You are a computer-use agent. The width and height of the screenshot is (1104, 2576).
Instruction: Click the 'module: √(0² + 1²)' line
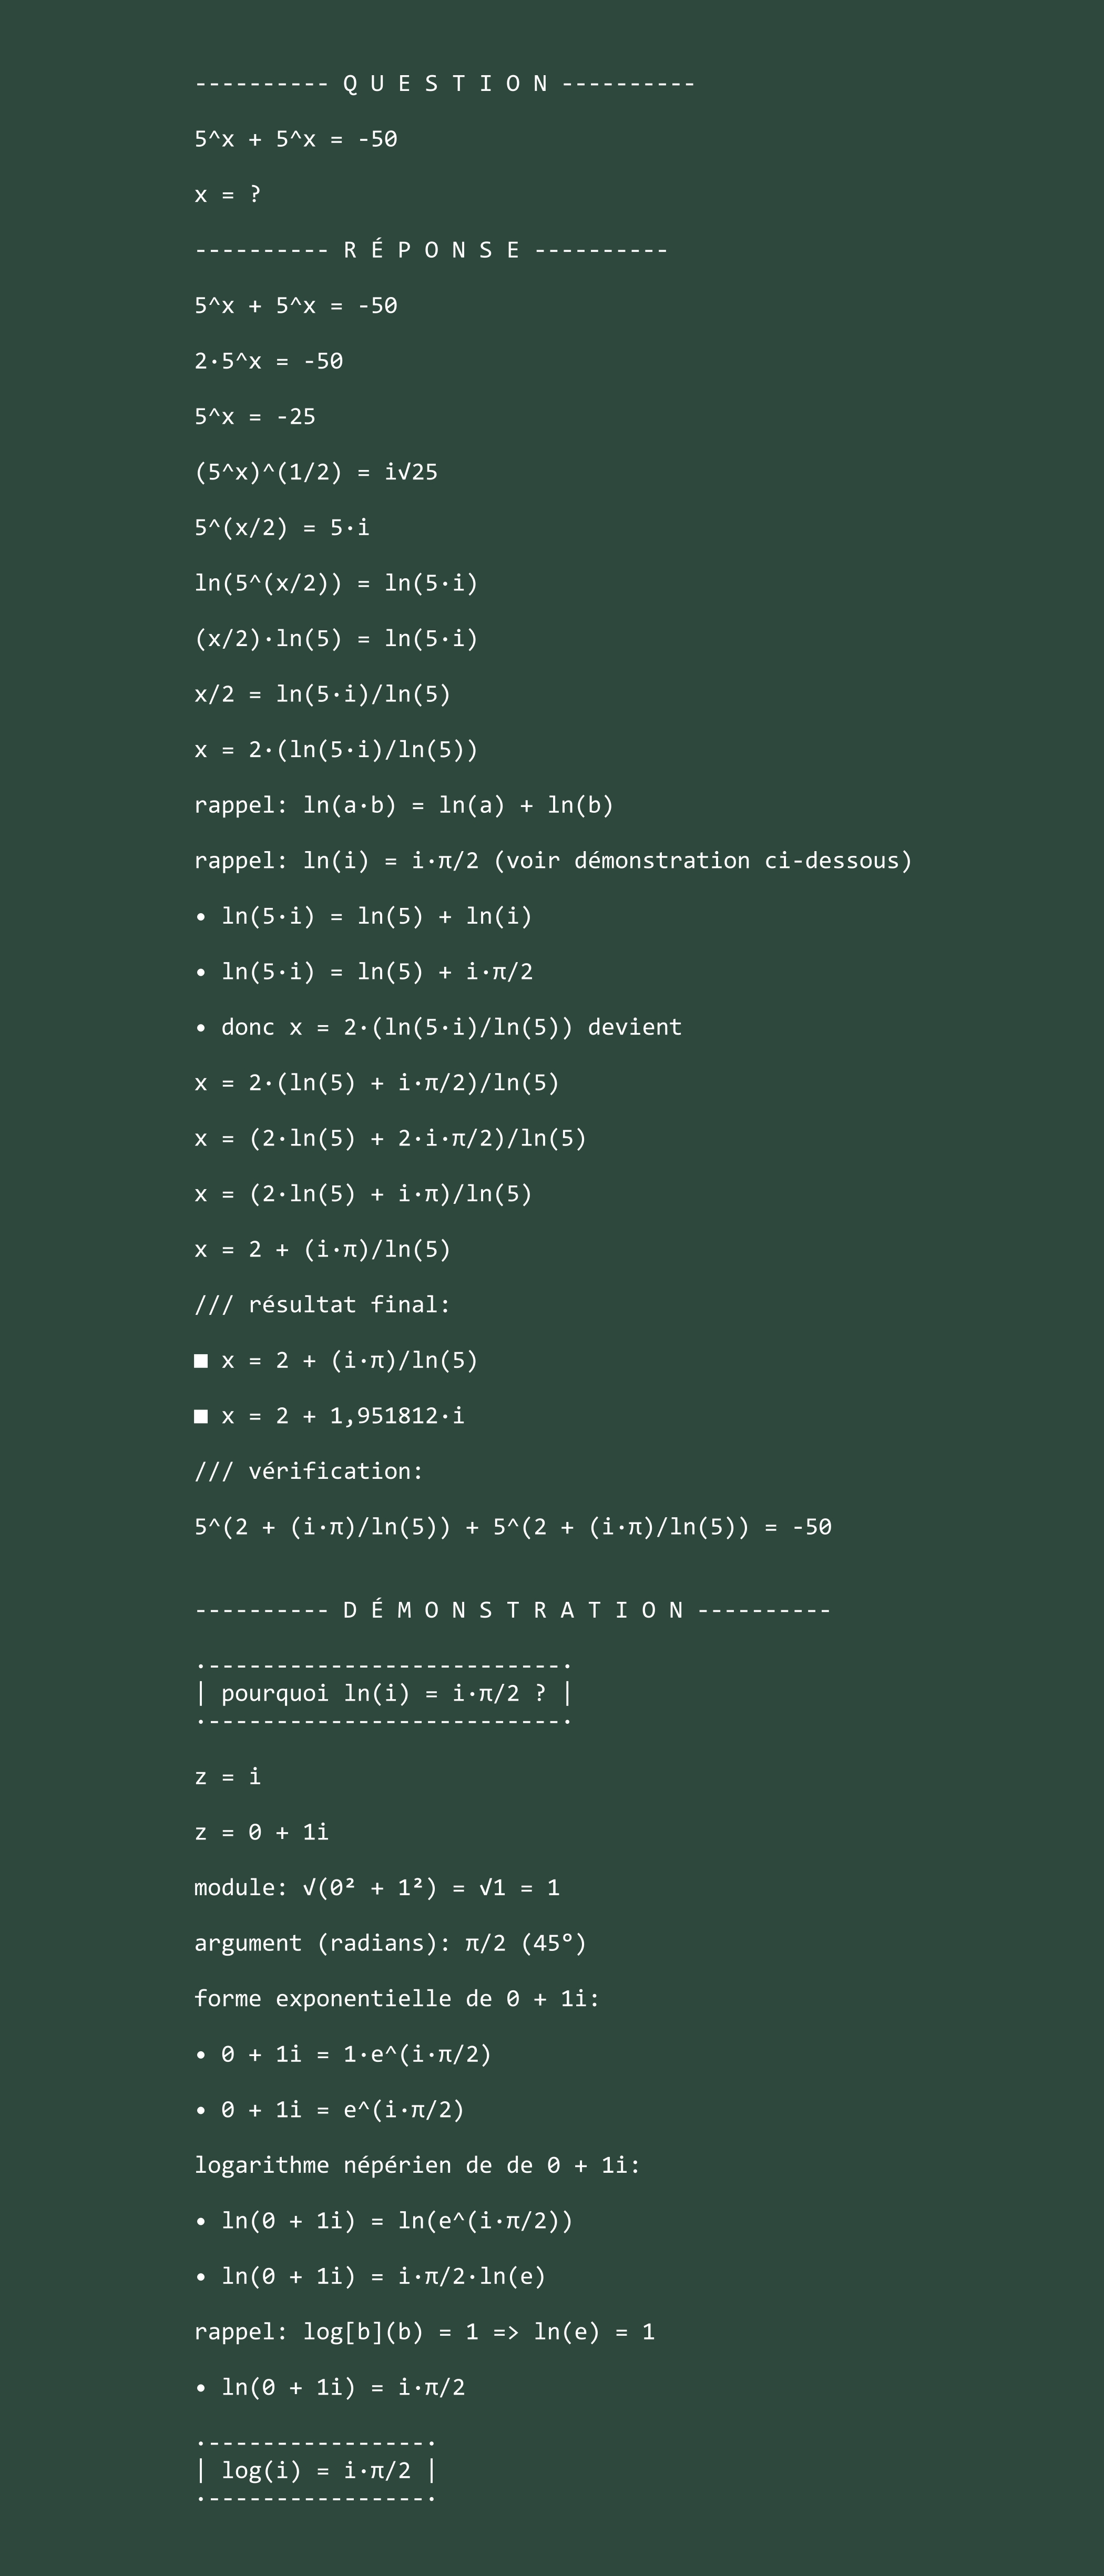pos(377,1887)
